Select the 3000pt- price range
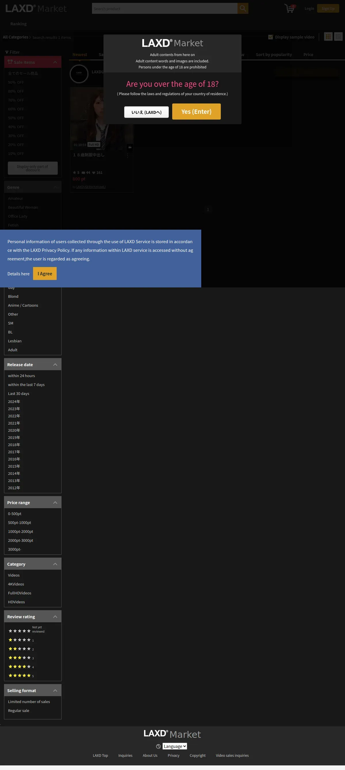 pos(15,549)
